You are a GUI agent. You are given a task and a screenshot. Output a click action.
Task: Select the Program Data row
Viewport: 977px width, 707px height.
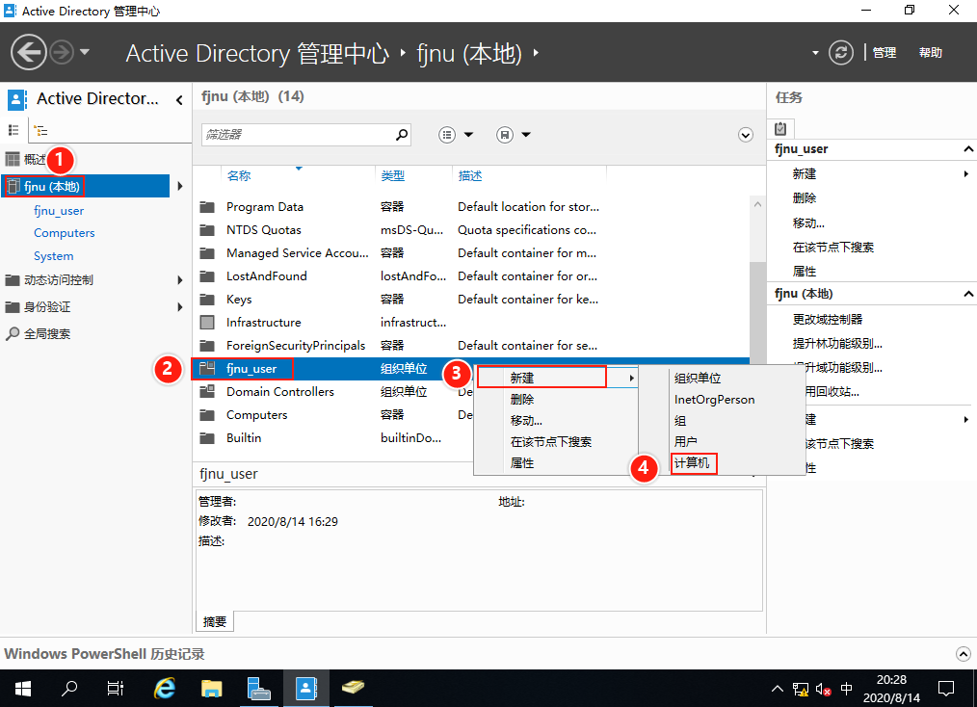click(470, 207)
